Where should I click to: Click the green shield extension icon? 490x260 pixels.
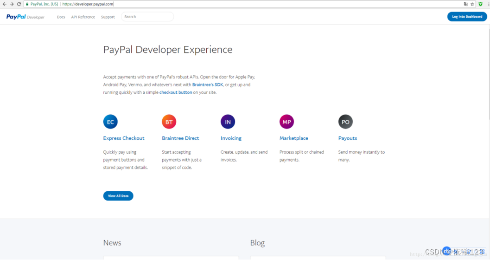tap(481, 4)
